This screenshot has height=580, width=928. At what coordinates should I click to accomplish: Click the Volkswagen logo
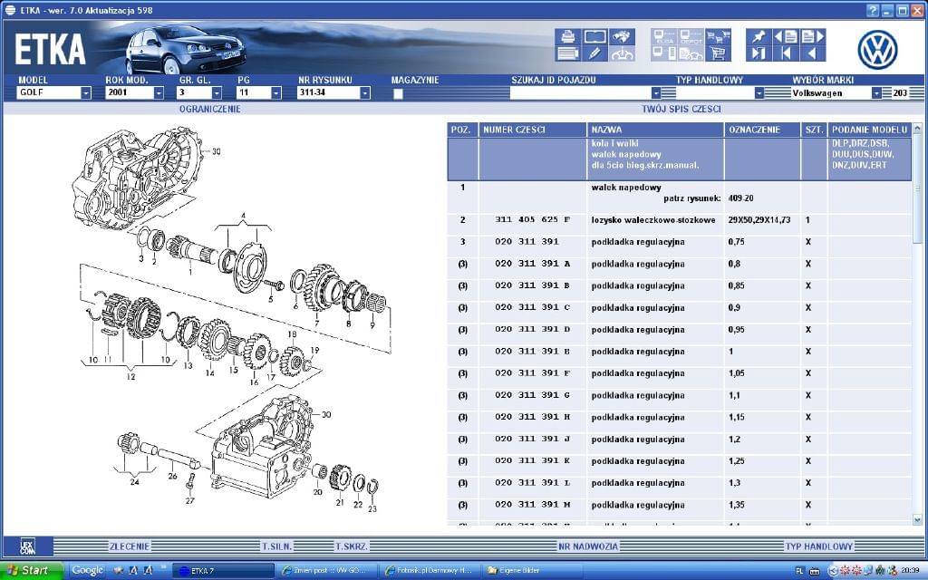pyautogui.click(x=877, y=50)
